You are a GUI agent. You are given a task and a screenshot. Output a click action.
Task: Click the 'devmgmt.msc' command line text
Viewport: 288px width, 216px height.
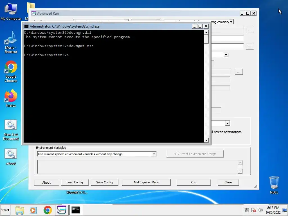(x=81, y=46)
